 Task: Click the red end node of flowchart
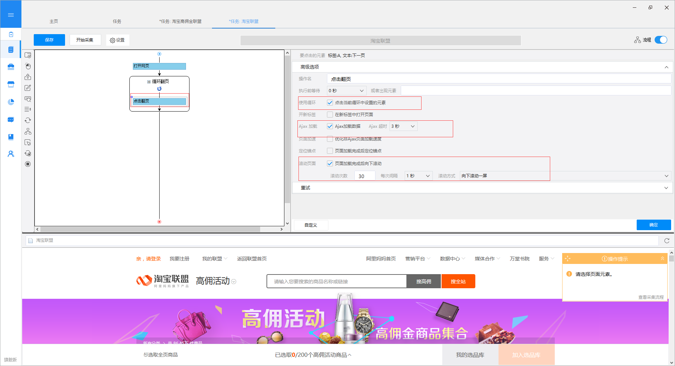[x=159, y=222]
